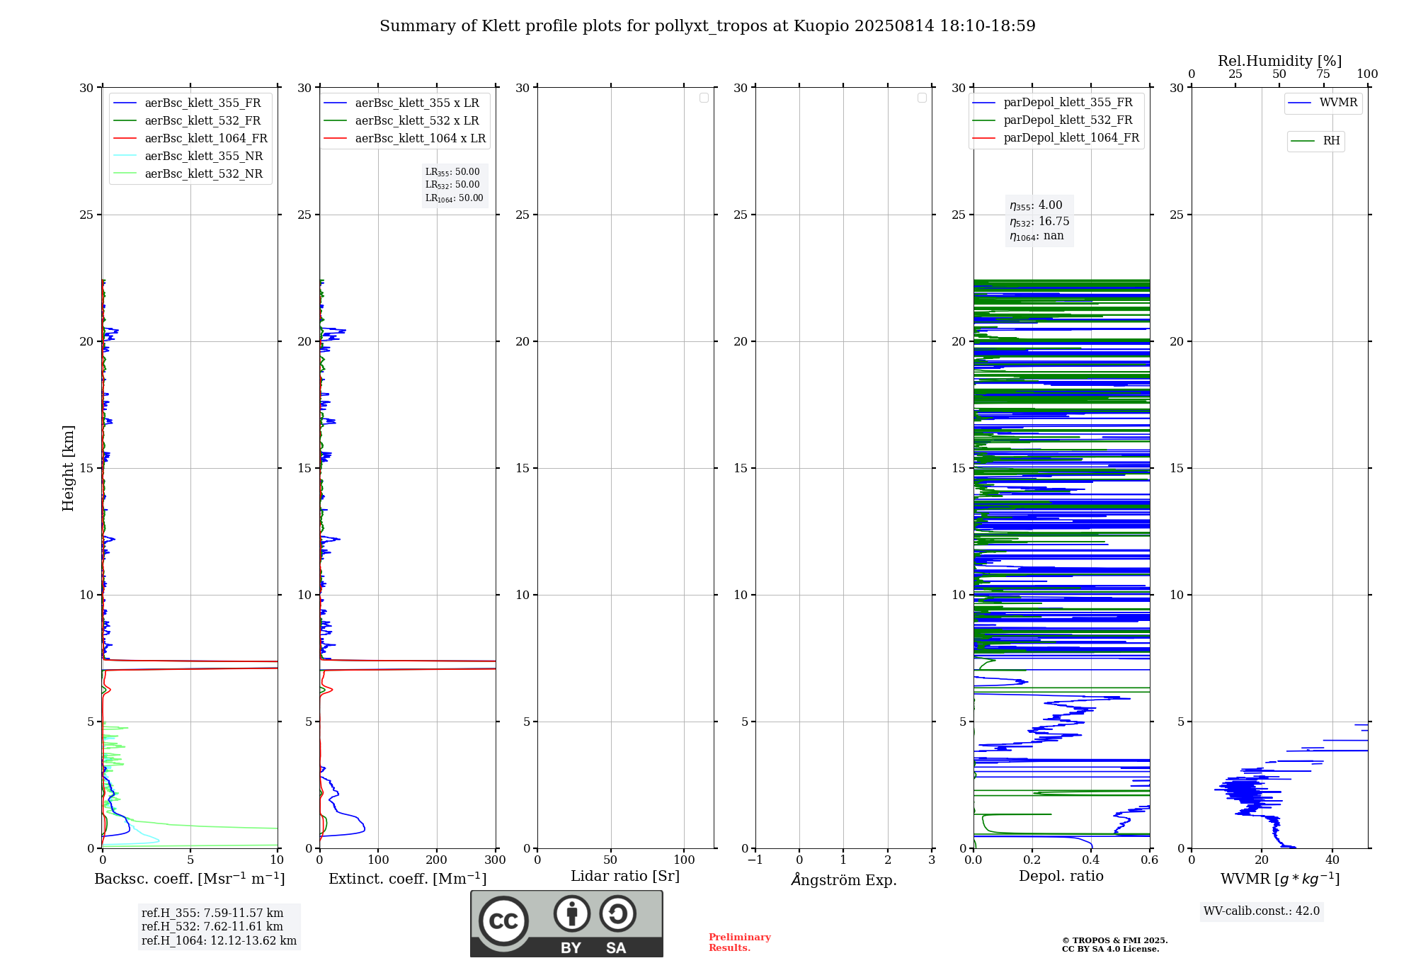This screenshot has width=1416, height=963.
Task: Click the Lidar ratio [Sr] axis label
Action: tap(625, 877)
